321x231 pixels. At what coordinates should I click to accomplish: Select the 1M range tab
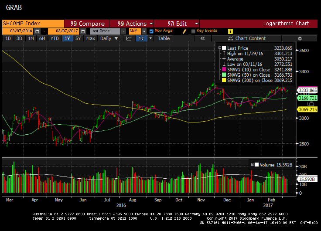coord(31,38)
